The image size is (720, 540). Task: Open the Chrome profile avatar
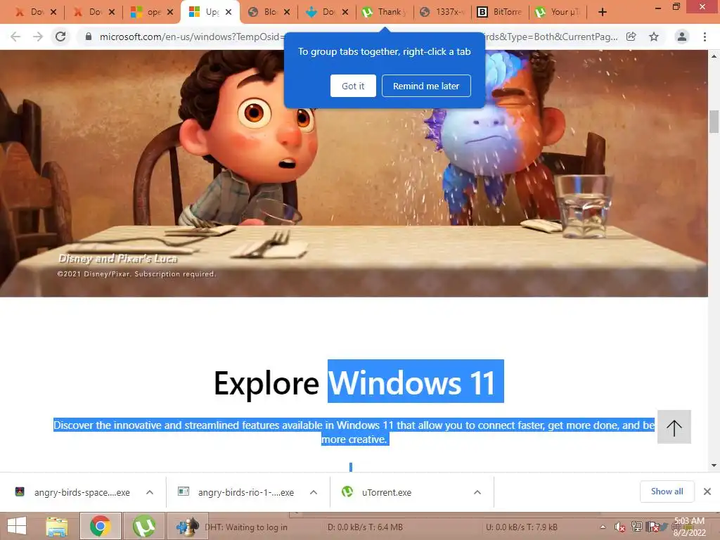point(682,37)
